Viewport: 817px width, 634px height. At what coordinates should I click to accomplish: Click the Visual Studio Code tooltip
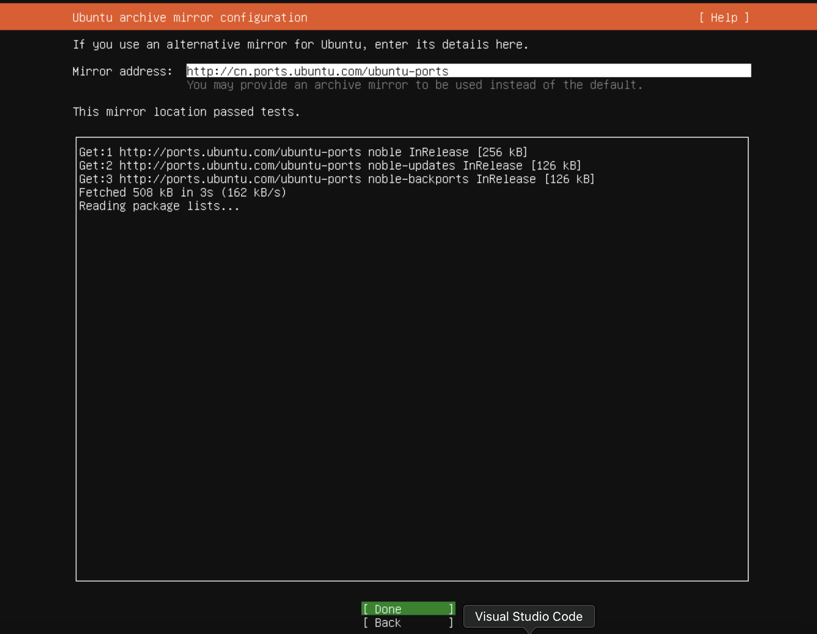[x=529, y=616]
